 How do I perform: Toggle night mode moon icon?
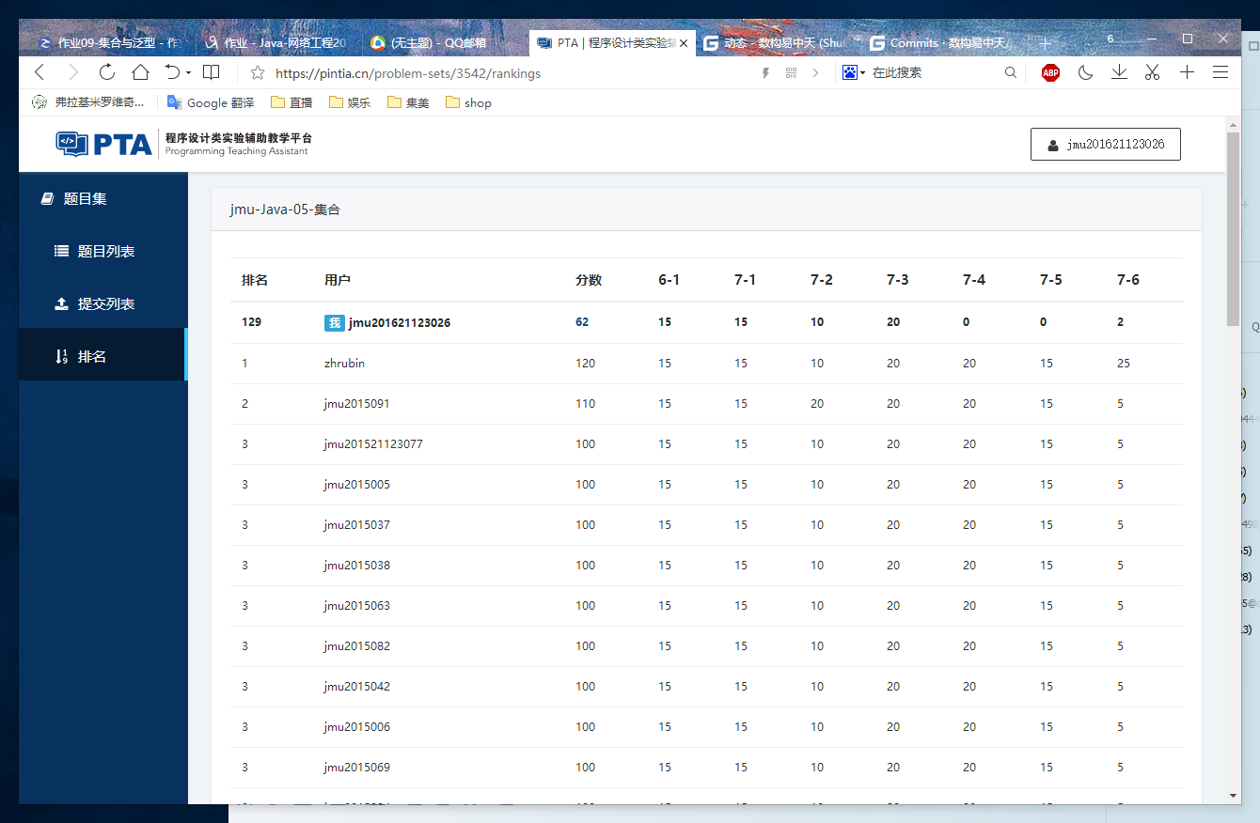(1085, 72)
